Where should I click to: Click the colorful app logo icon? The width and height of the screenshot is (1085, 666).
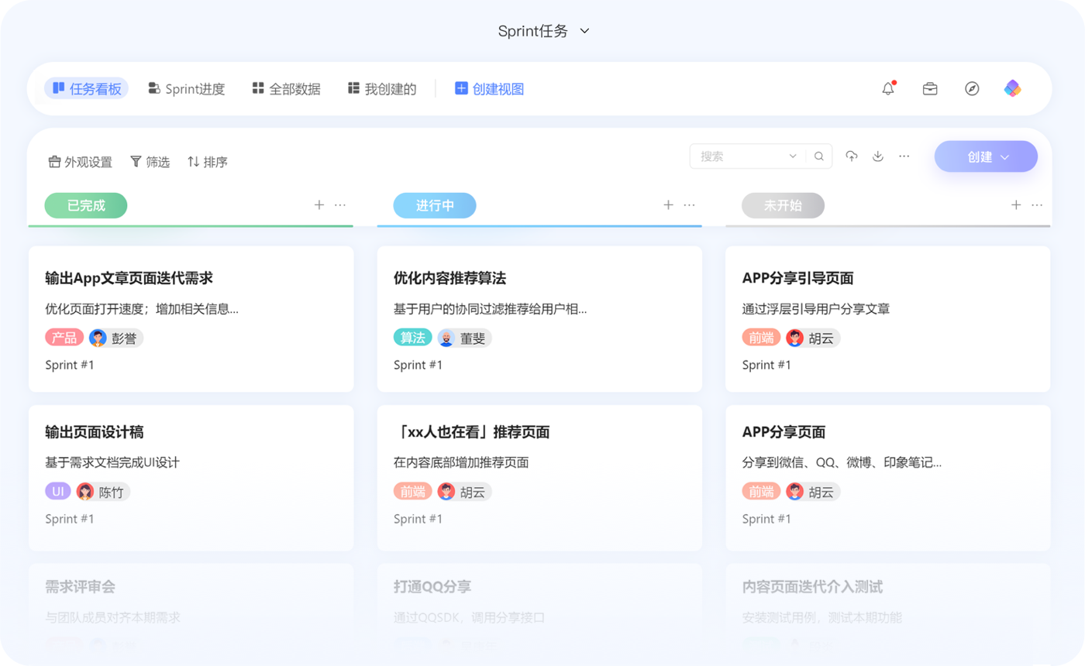(1012, 89)
